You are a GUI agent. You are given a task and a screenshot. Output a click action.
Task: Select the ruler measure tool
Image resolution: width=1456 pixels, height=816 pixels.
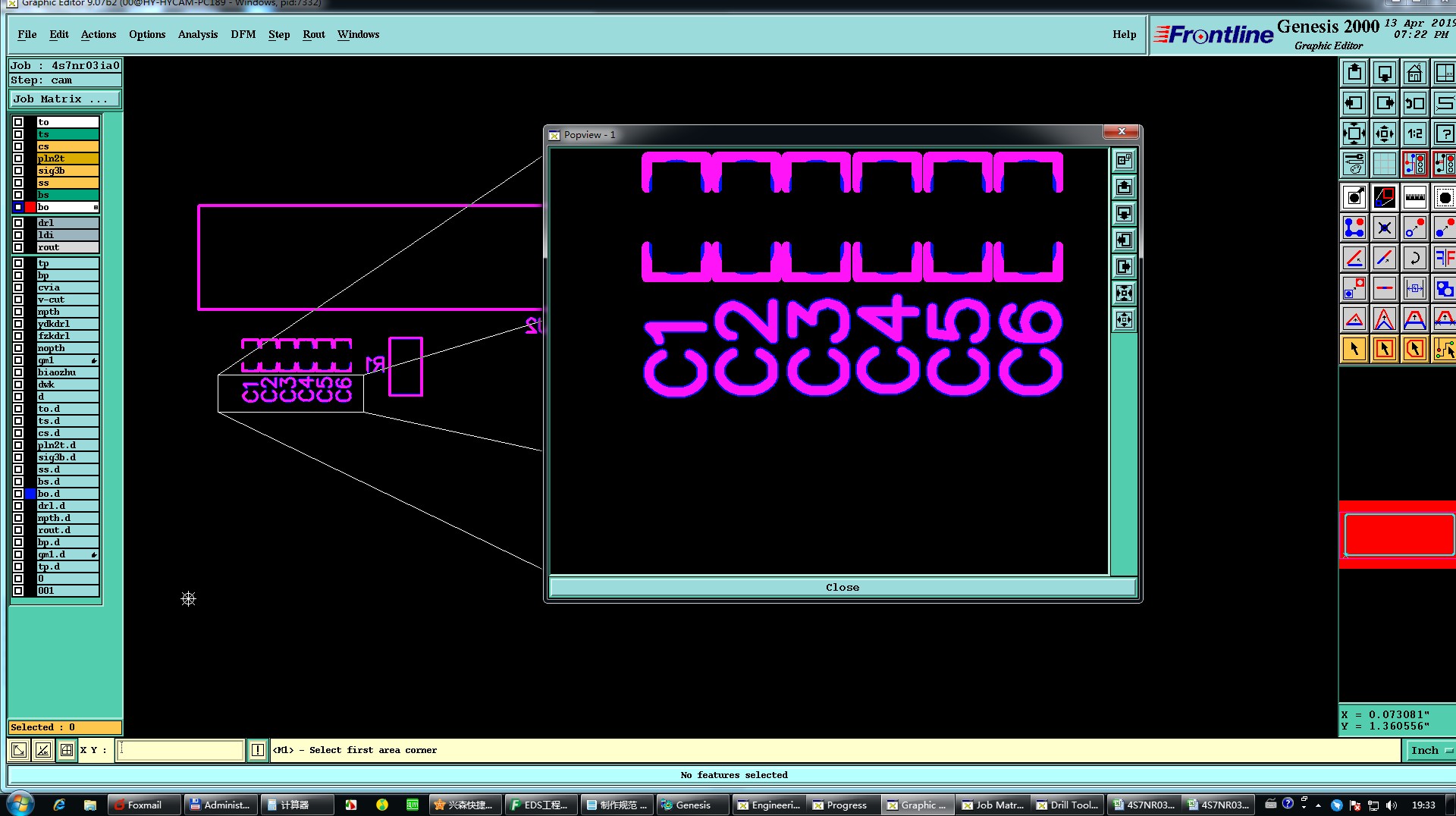click(x=1415, y=197)
